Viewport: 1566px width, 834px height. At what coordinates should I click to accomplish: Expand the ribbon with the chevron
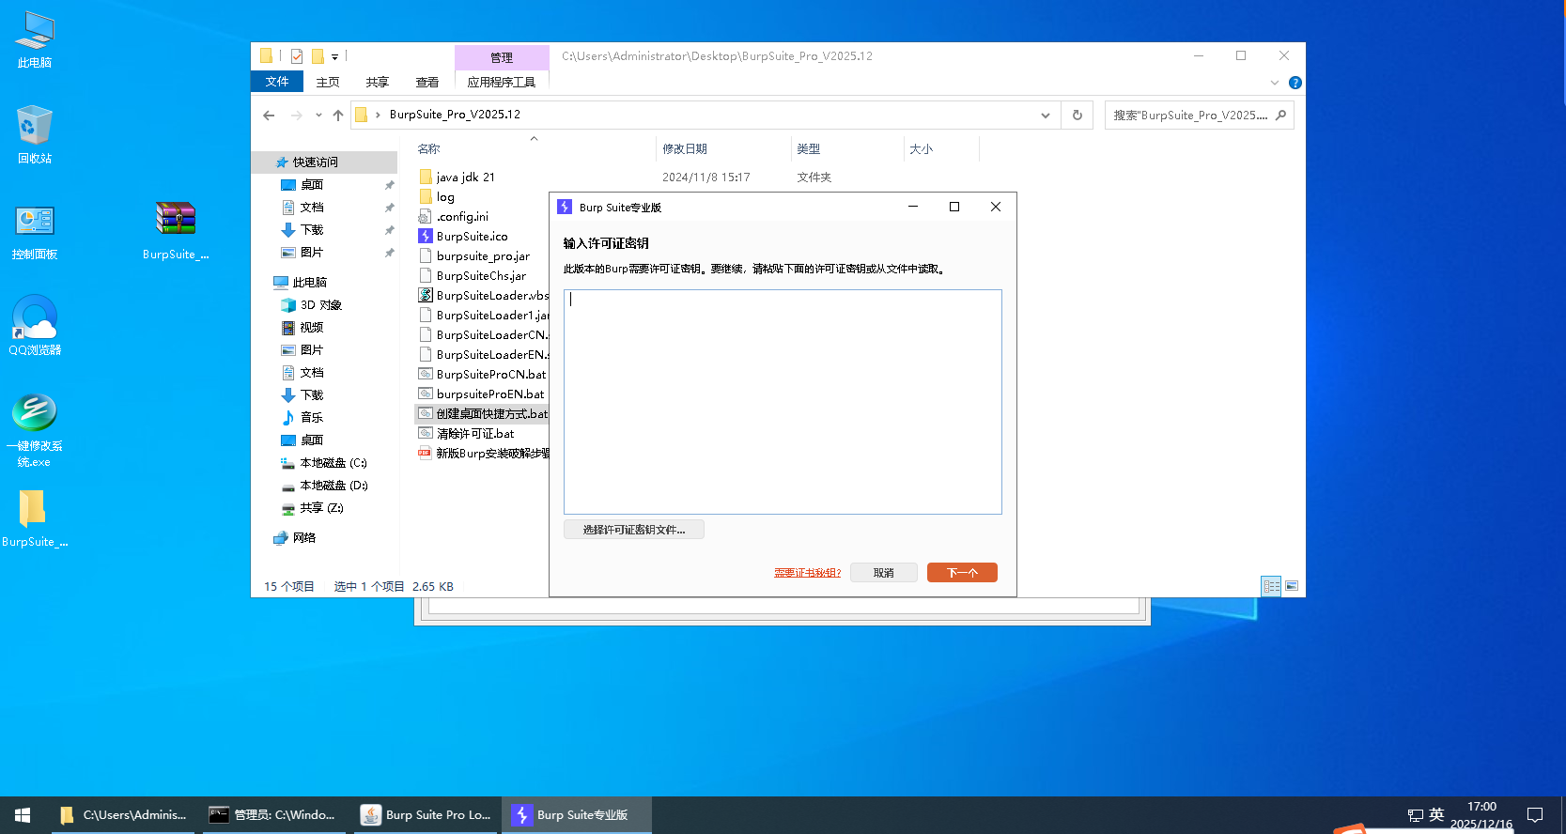(x=1275, y=83)
